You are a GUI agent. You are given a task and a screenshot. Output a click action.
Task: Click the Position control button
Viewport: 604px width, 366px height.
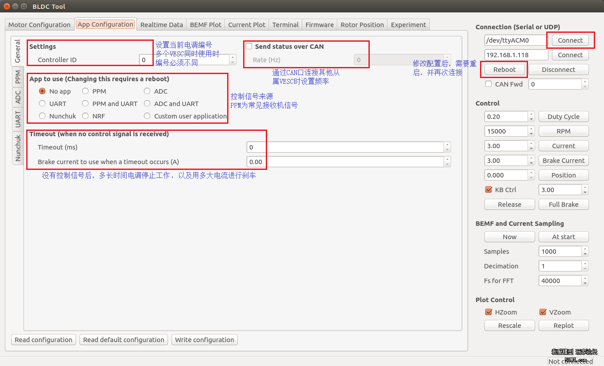point(564,175)
